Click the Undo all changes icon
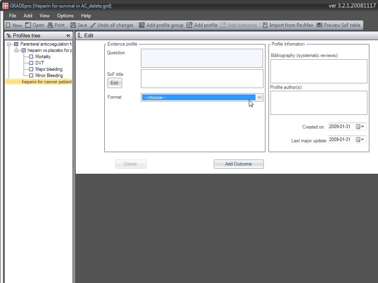The height and width of the screenshot is (283, 378). click(93, 25)
